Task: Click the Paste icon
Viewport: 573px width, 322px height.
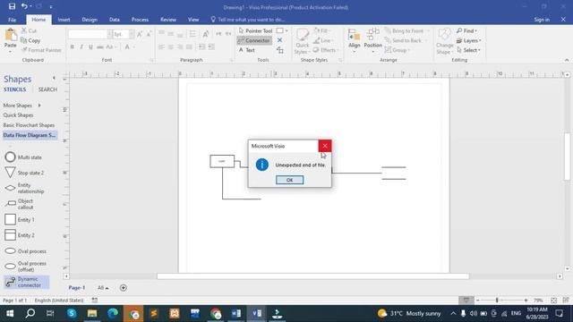Action: coord(10,36)
